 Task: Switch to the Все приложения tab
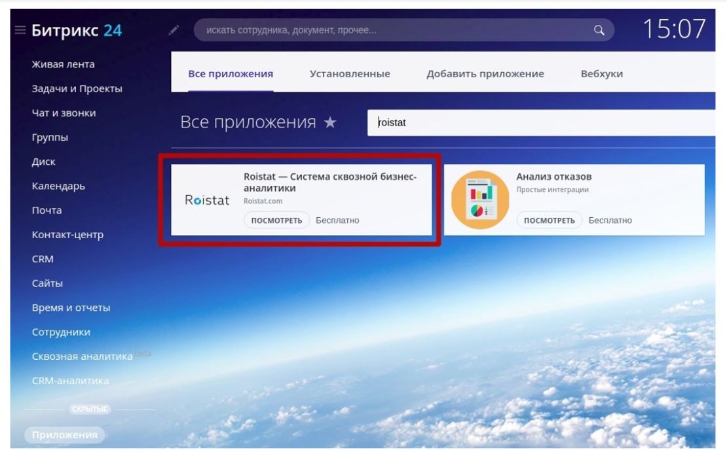pyautogui.click(x=231, y=74)
